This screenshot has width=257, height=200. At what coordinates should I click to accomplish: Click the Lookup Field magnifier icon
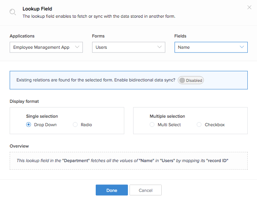13,12
